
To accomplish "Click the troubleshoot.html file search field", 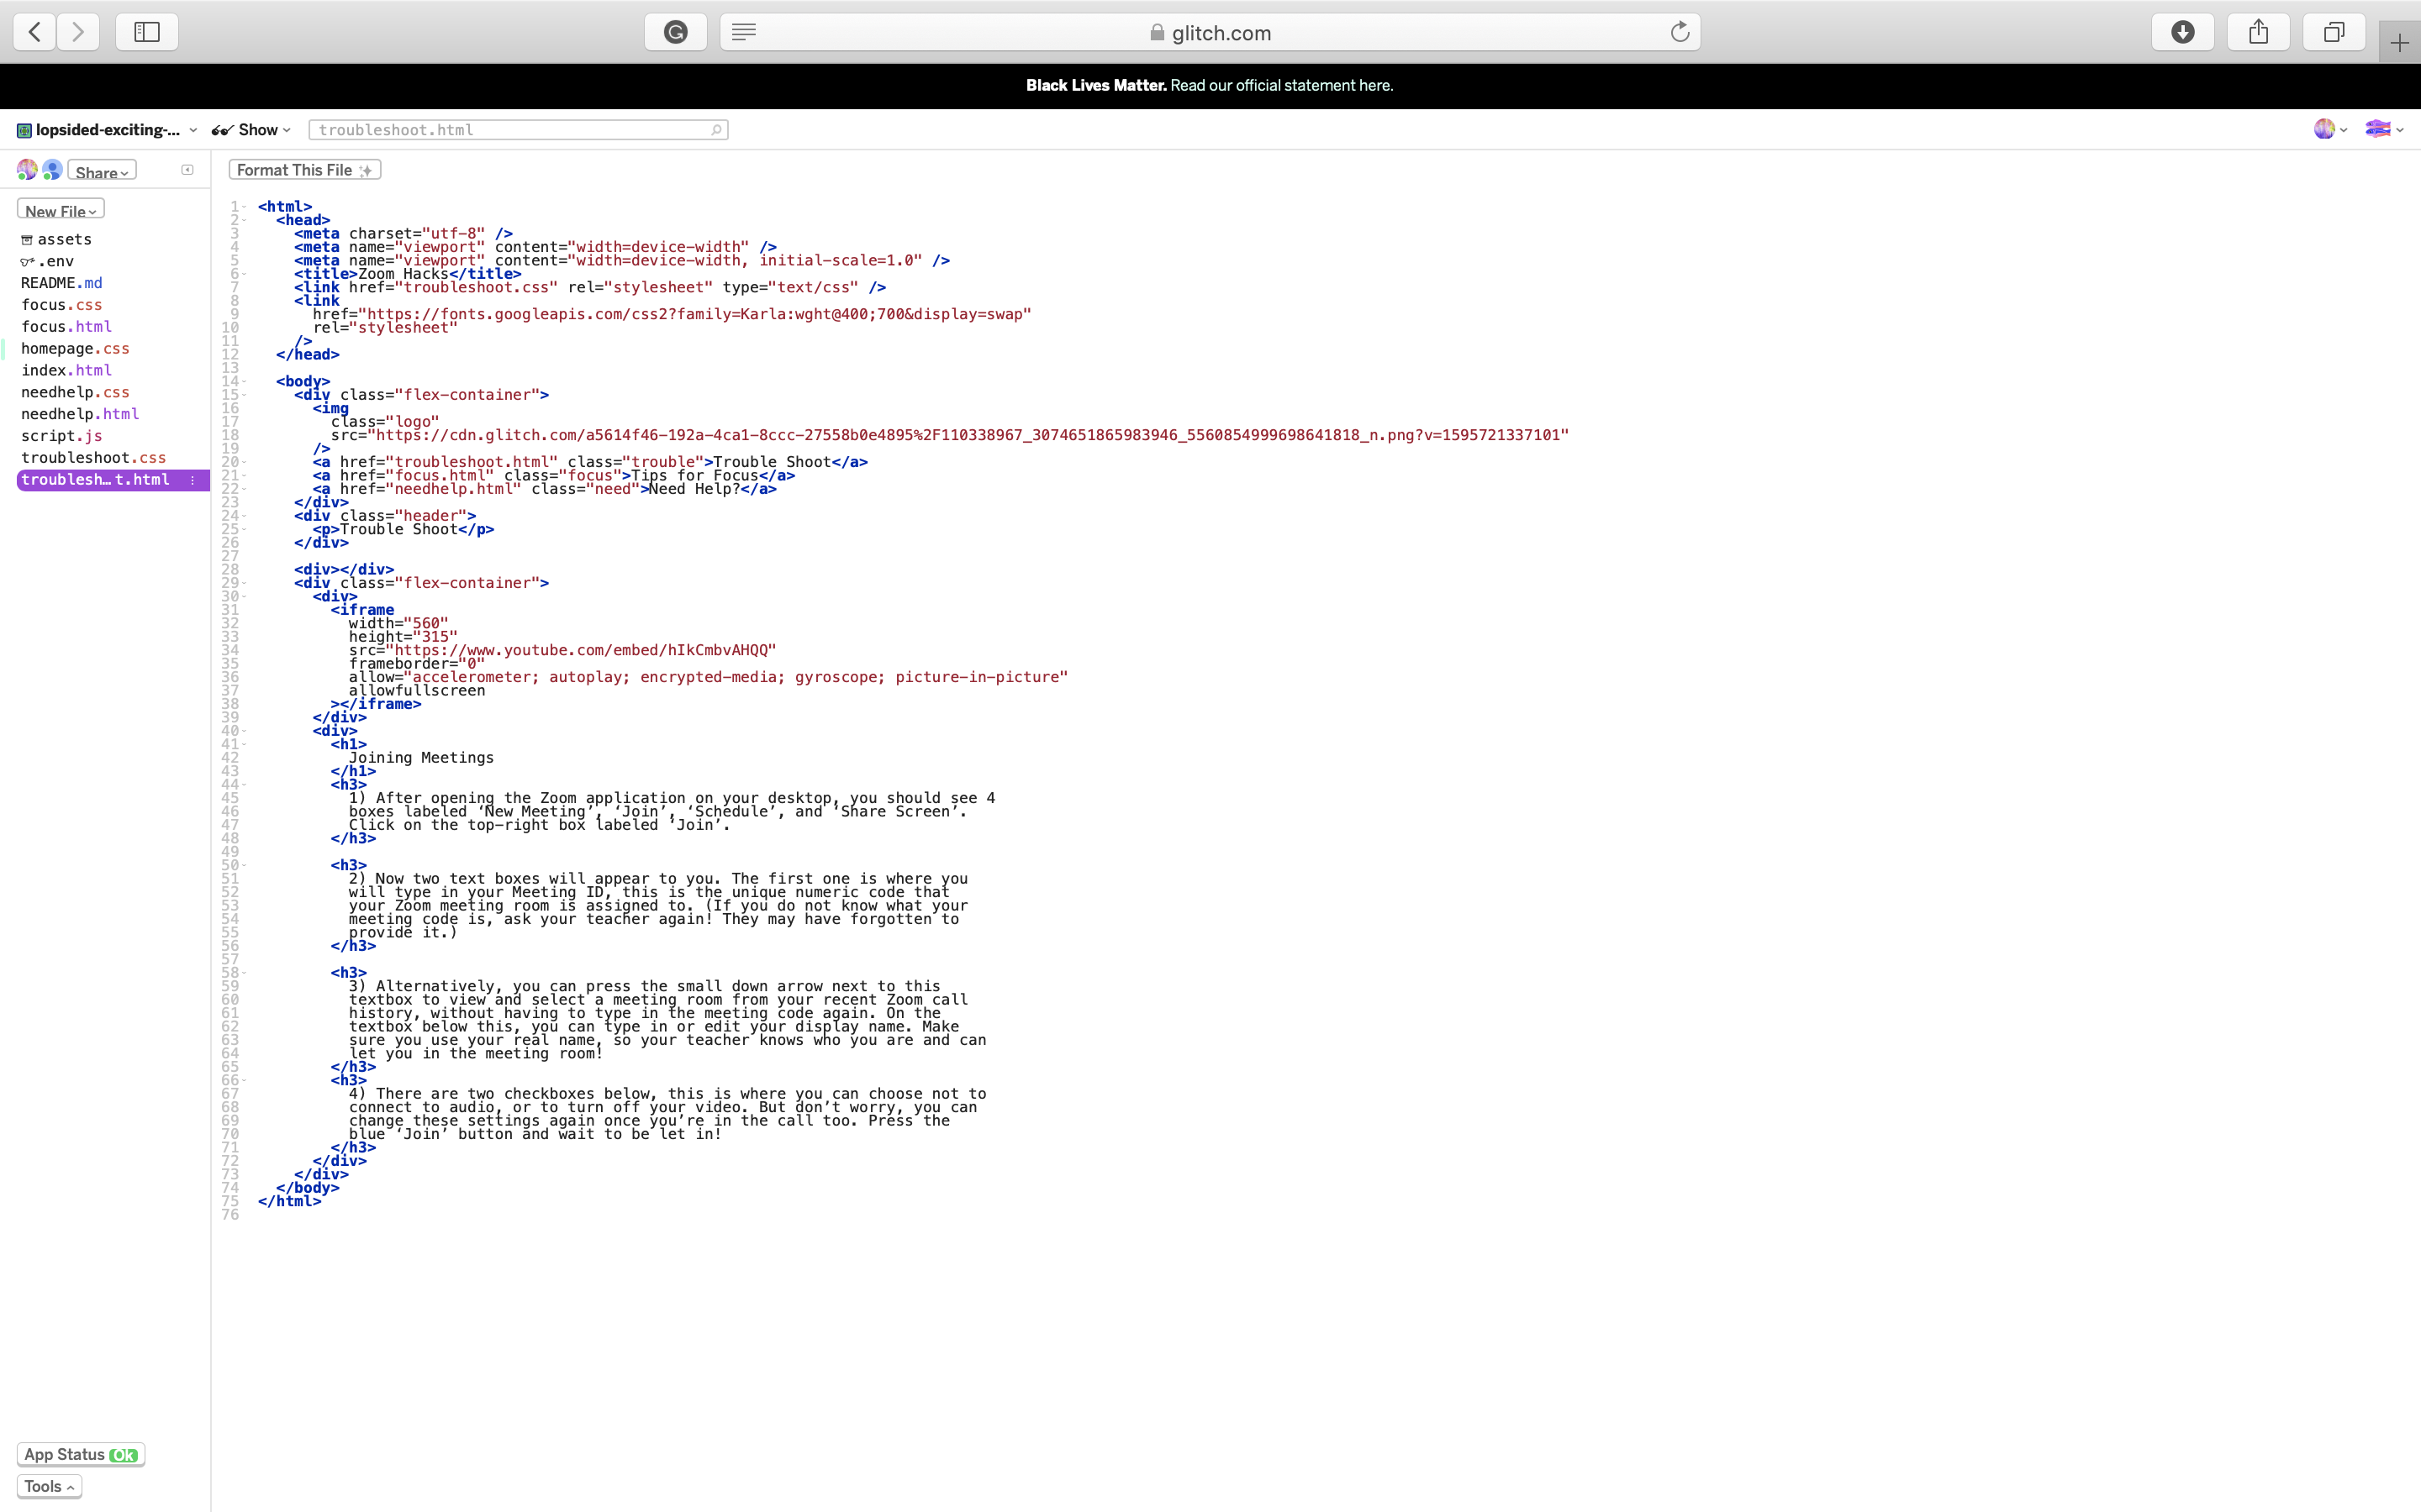I will 517,130.
